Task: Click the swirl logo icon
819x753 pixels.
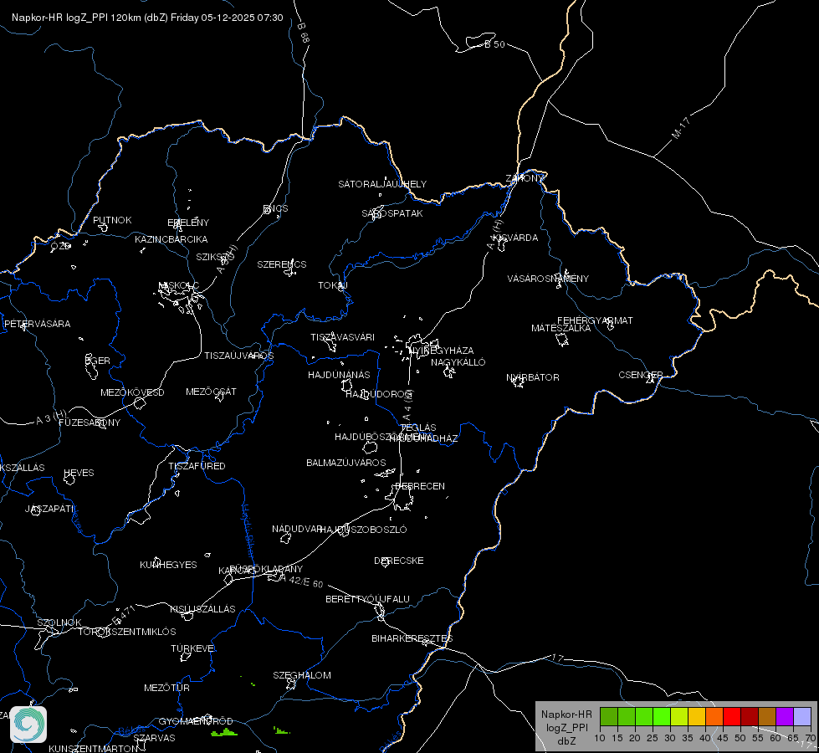Action: (28, 724)
